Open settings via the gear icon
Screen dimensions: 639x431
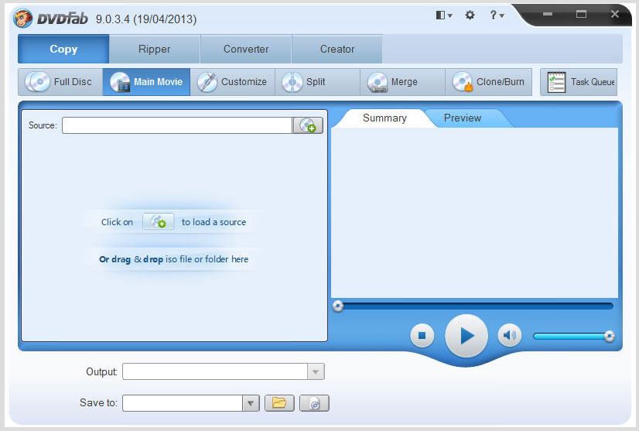[470, 15]
